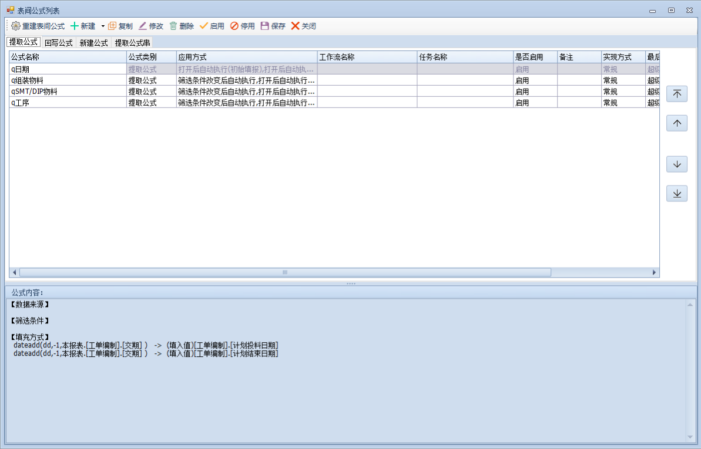Image resolution: width=701 pixels, height=449 pixels.
Task: Click the 停用 disable icon
Action: pos(234,26)
